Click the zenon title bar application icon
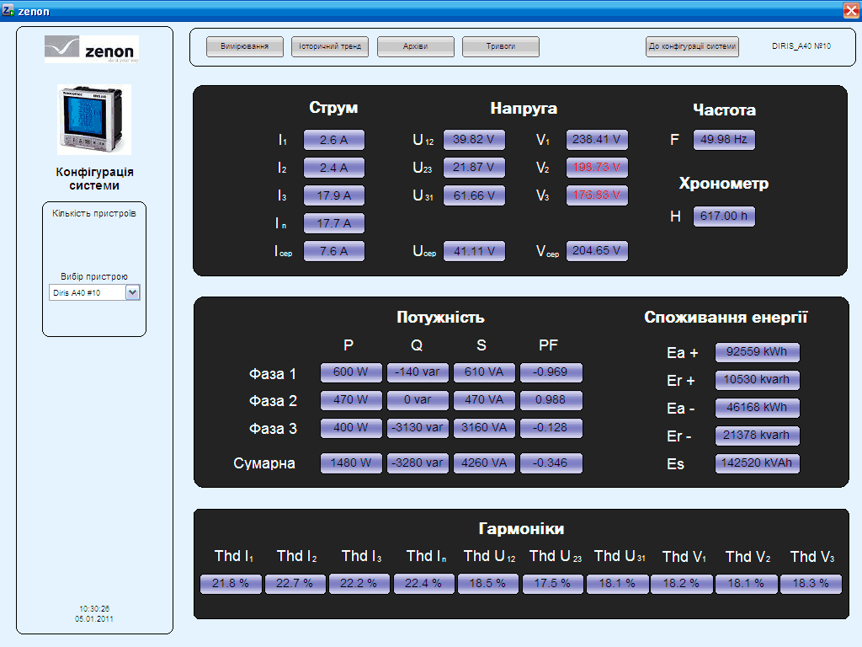The image size is (862, 647). (8, 11)
